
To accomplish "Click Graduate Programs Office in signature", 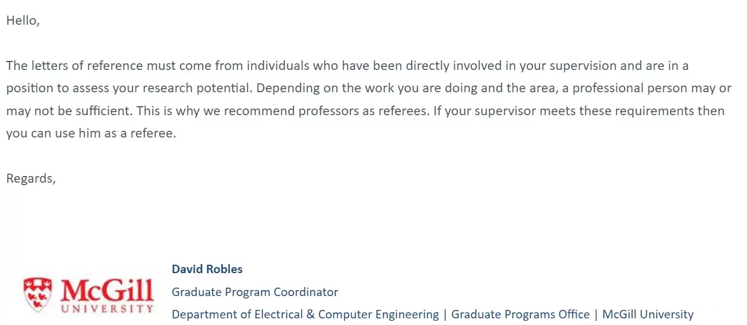I will 520,314.
